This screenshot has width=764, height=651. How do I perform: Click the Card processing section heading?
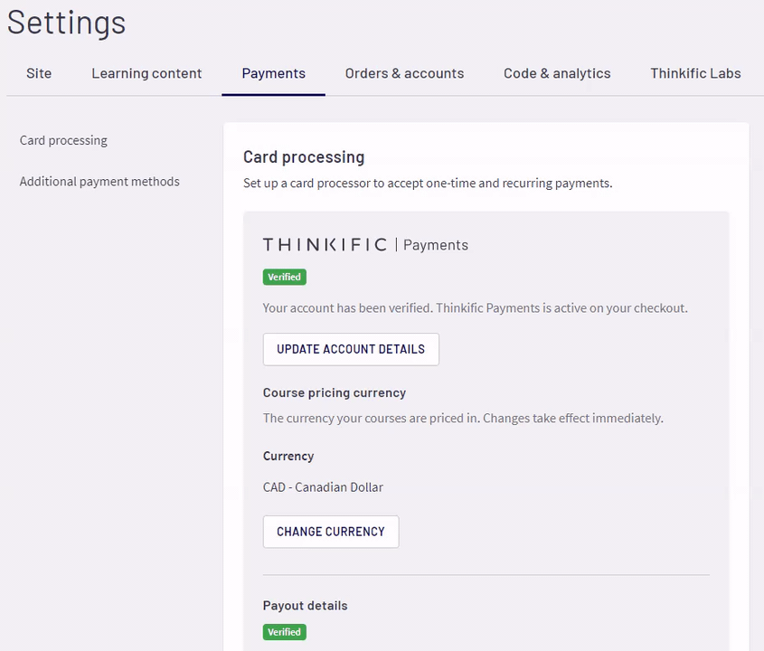(x=304, y=157)
